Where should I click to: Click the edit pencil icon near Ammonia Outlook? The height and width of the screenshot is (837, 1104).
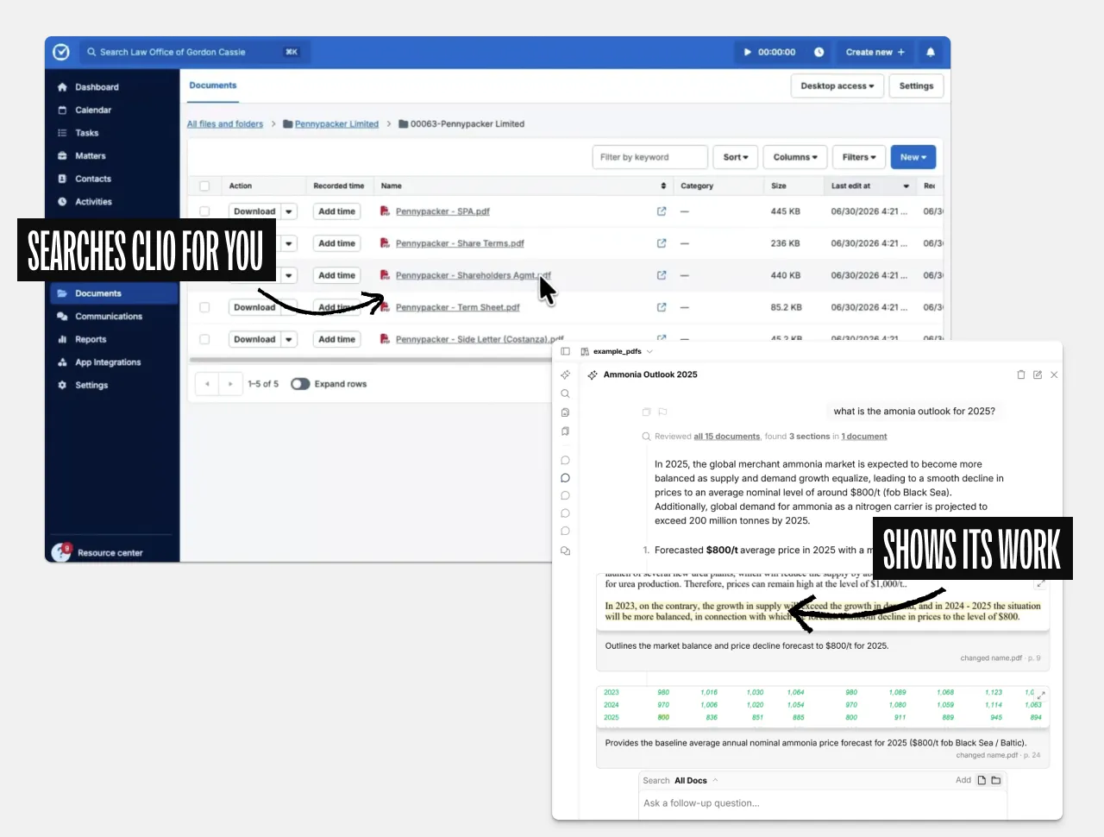pyautogui.click(x=1038, y=374)
